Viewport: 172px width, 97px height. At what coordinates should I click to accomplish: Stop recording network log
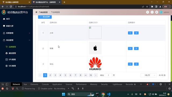click(x=3, y=89)
